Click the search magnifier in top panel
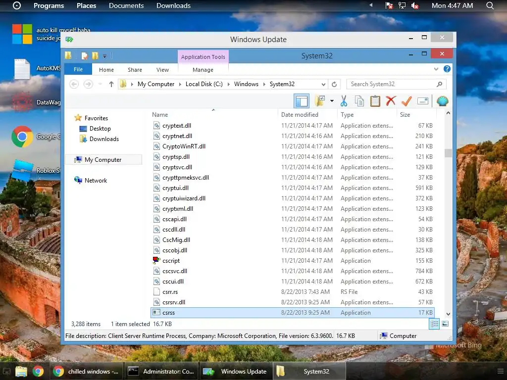The width and height of the screenshot is (507, 380). 490,5
